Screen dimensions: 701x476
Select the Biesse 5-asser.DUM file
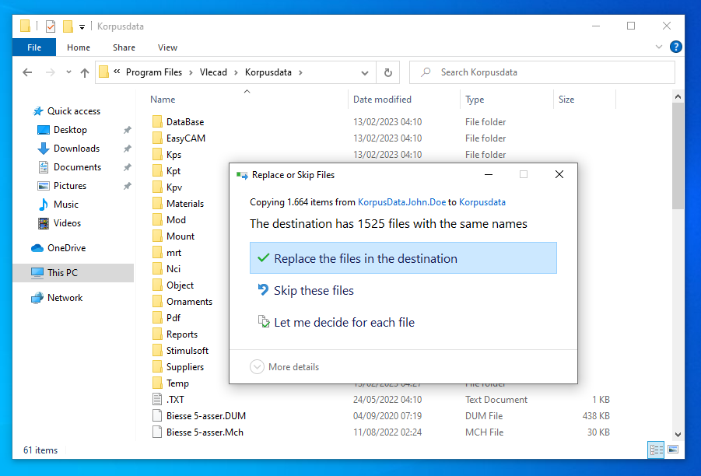206,416
